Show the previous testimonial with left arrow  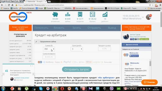click(x=3, y=74)
